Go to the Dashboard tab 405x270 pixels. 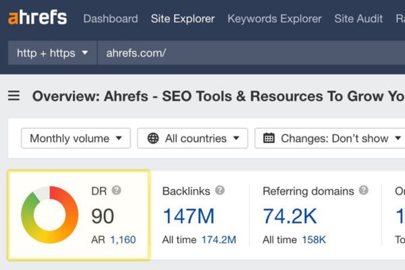pyautogui.click(x=111, y=19)
